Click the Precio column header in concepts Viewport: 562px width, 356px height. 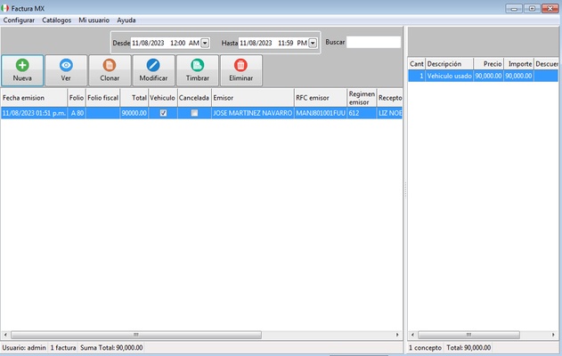coord(489,64)
